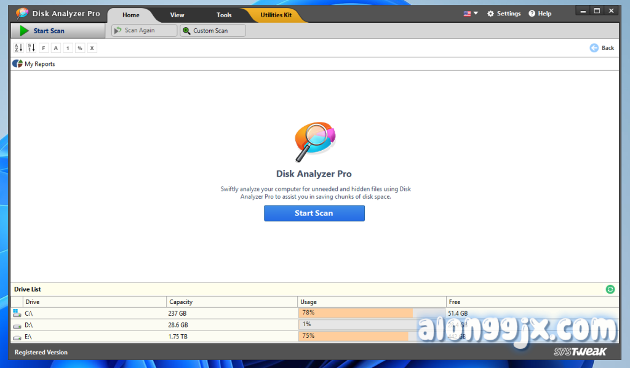Select the A filter icon in toolbar
This screenshot has width=630, height=368.
click(x=55, y=48)
